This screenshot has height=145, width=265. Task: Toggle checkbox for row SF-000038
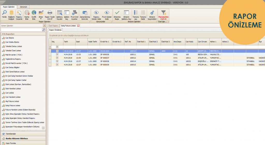pyautogui.click(x=57, y=61)
